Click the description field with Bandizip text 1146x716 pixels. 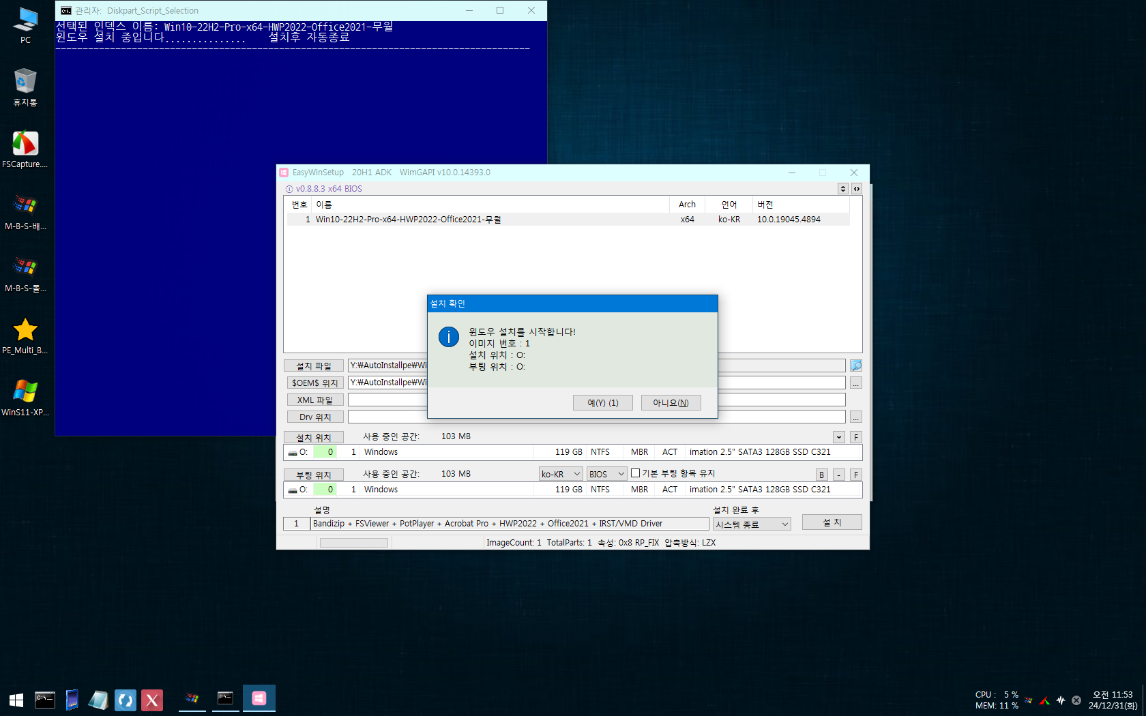tap(510, 524)
